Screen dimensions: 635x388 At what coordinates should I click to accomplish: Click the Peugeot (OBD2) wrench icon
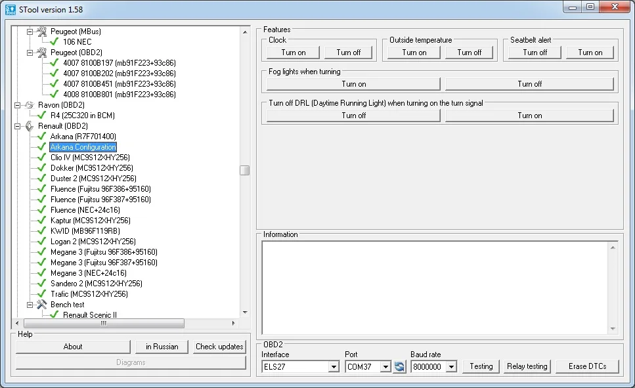42,53
